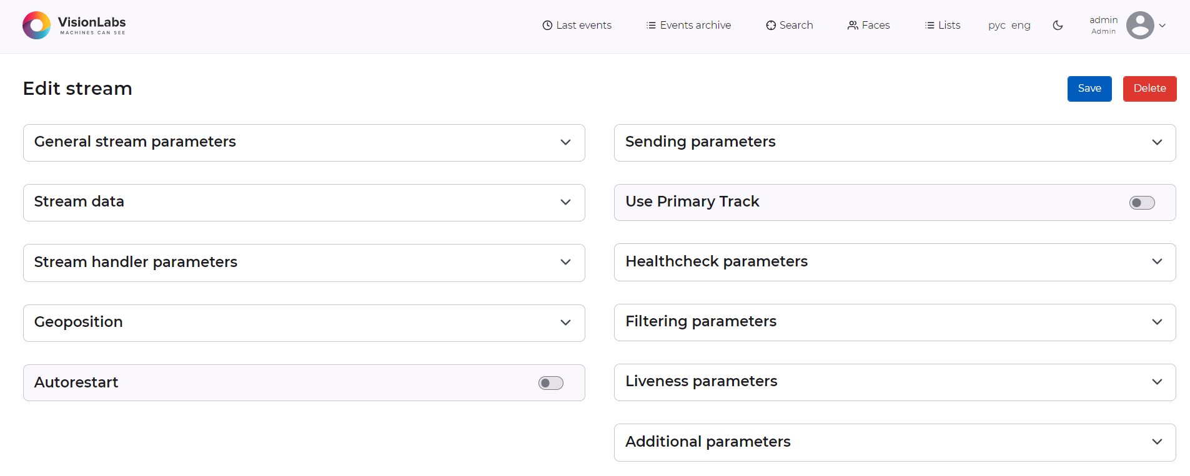Enable the Autorestart toggle
The width and height of the screenshot is (1190, 476).
(x=550, y=383)
